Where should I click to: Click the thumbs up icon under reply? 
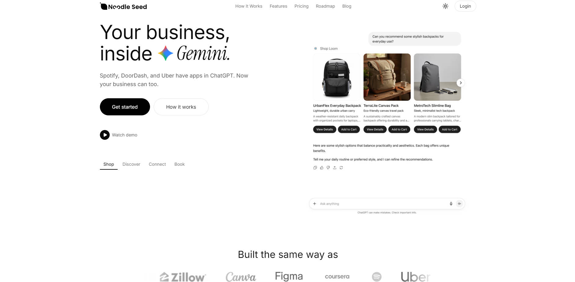click(x=322, y=168)
